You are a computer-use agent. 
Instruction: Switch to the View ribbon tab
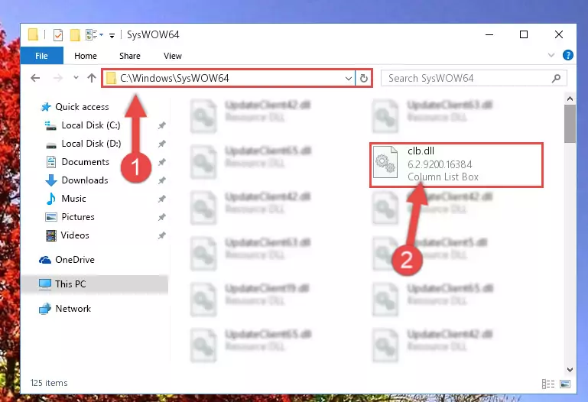[173, 56]
